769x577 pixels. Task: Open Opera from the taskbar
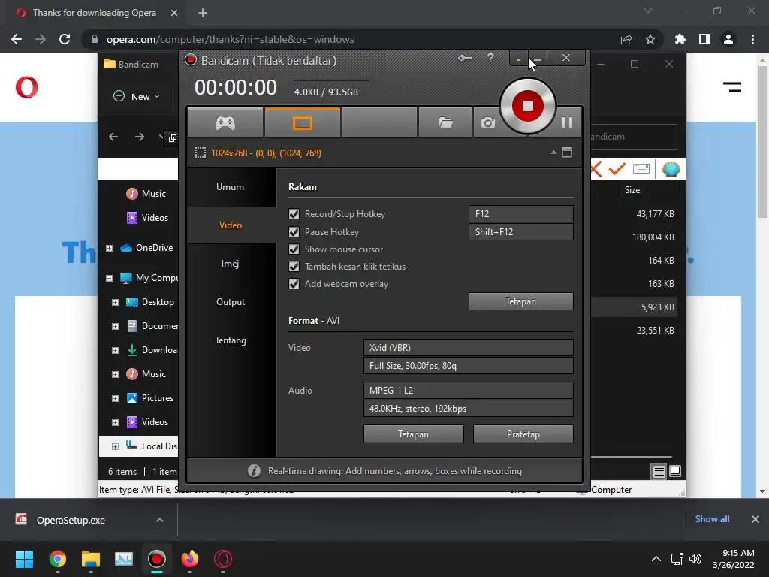click(x=223, y=559)
